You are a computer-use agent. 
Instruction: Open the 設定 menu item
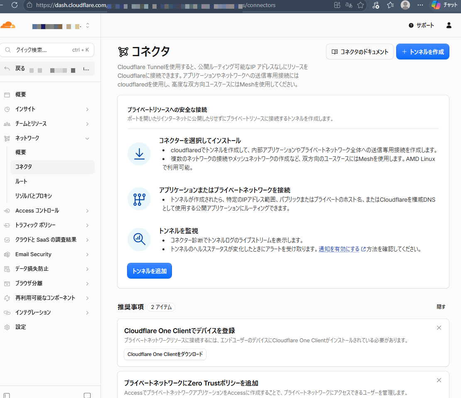(47, 327)
